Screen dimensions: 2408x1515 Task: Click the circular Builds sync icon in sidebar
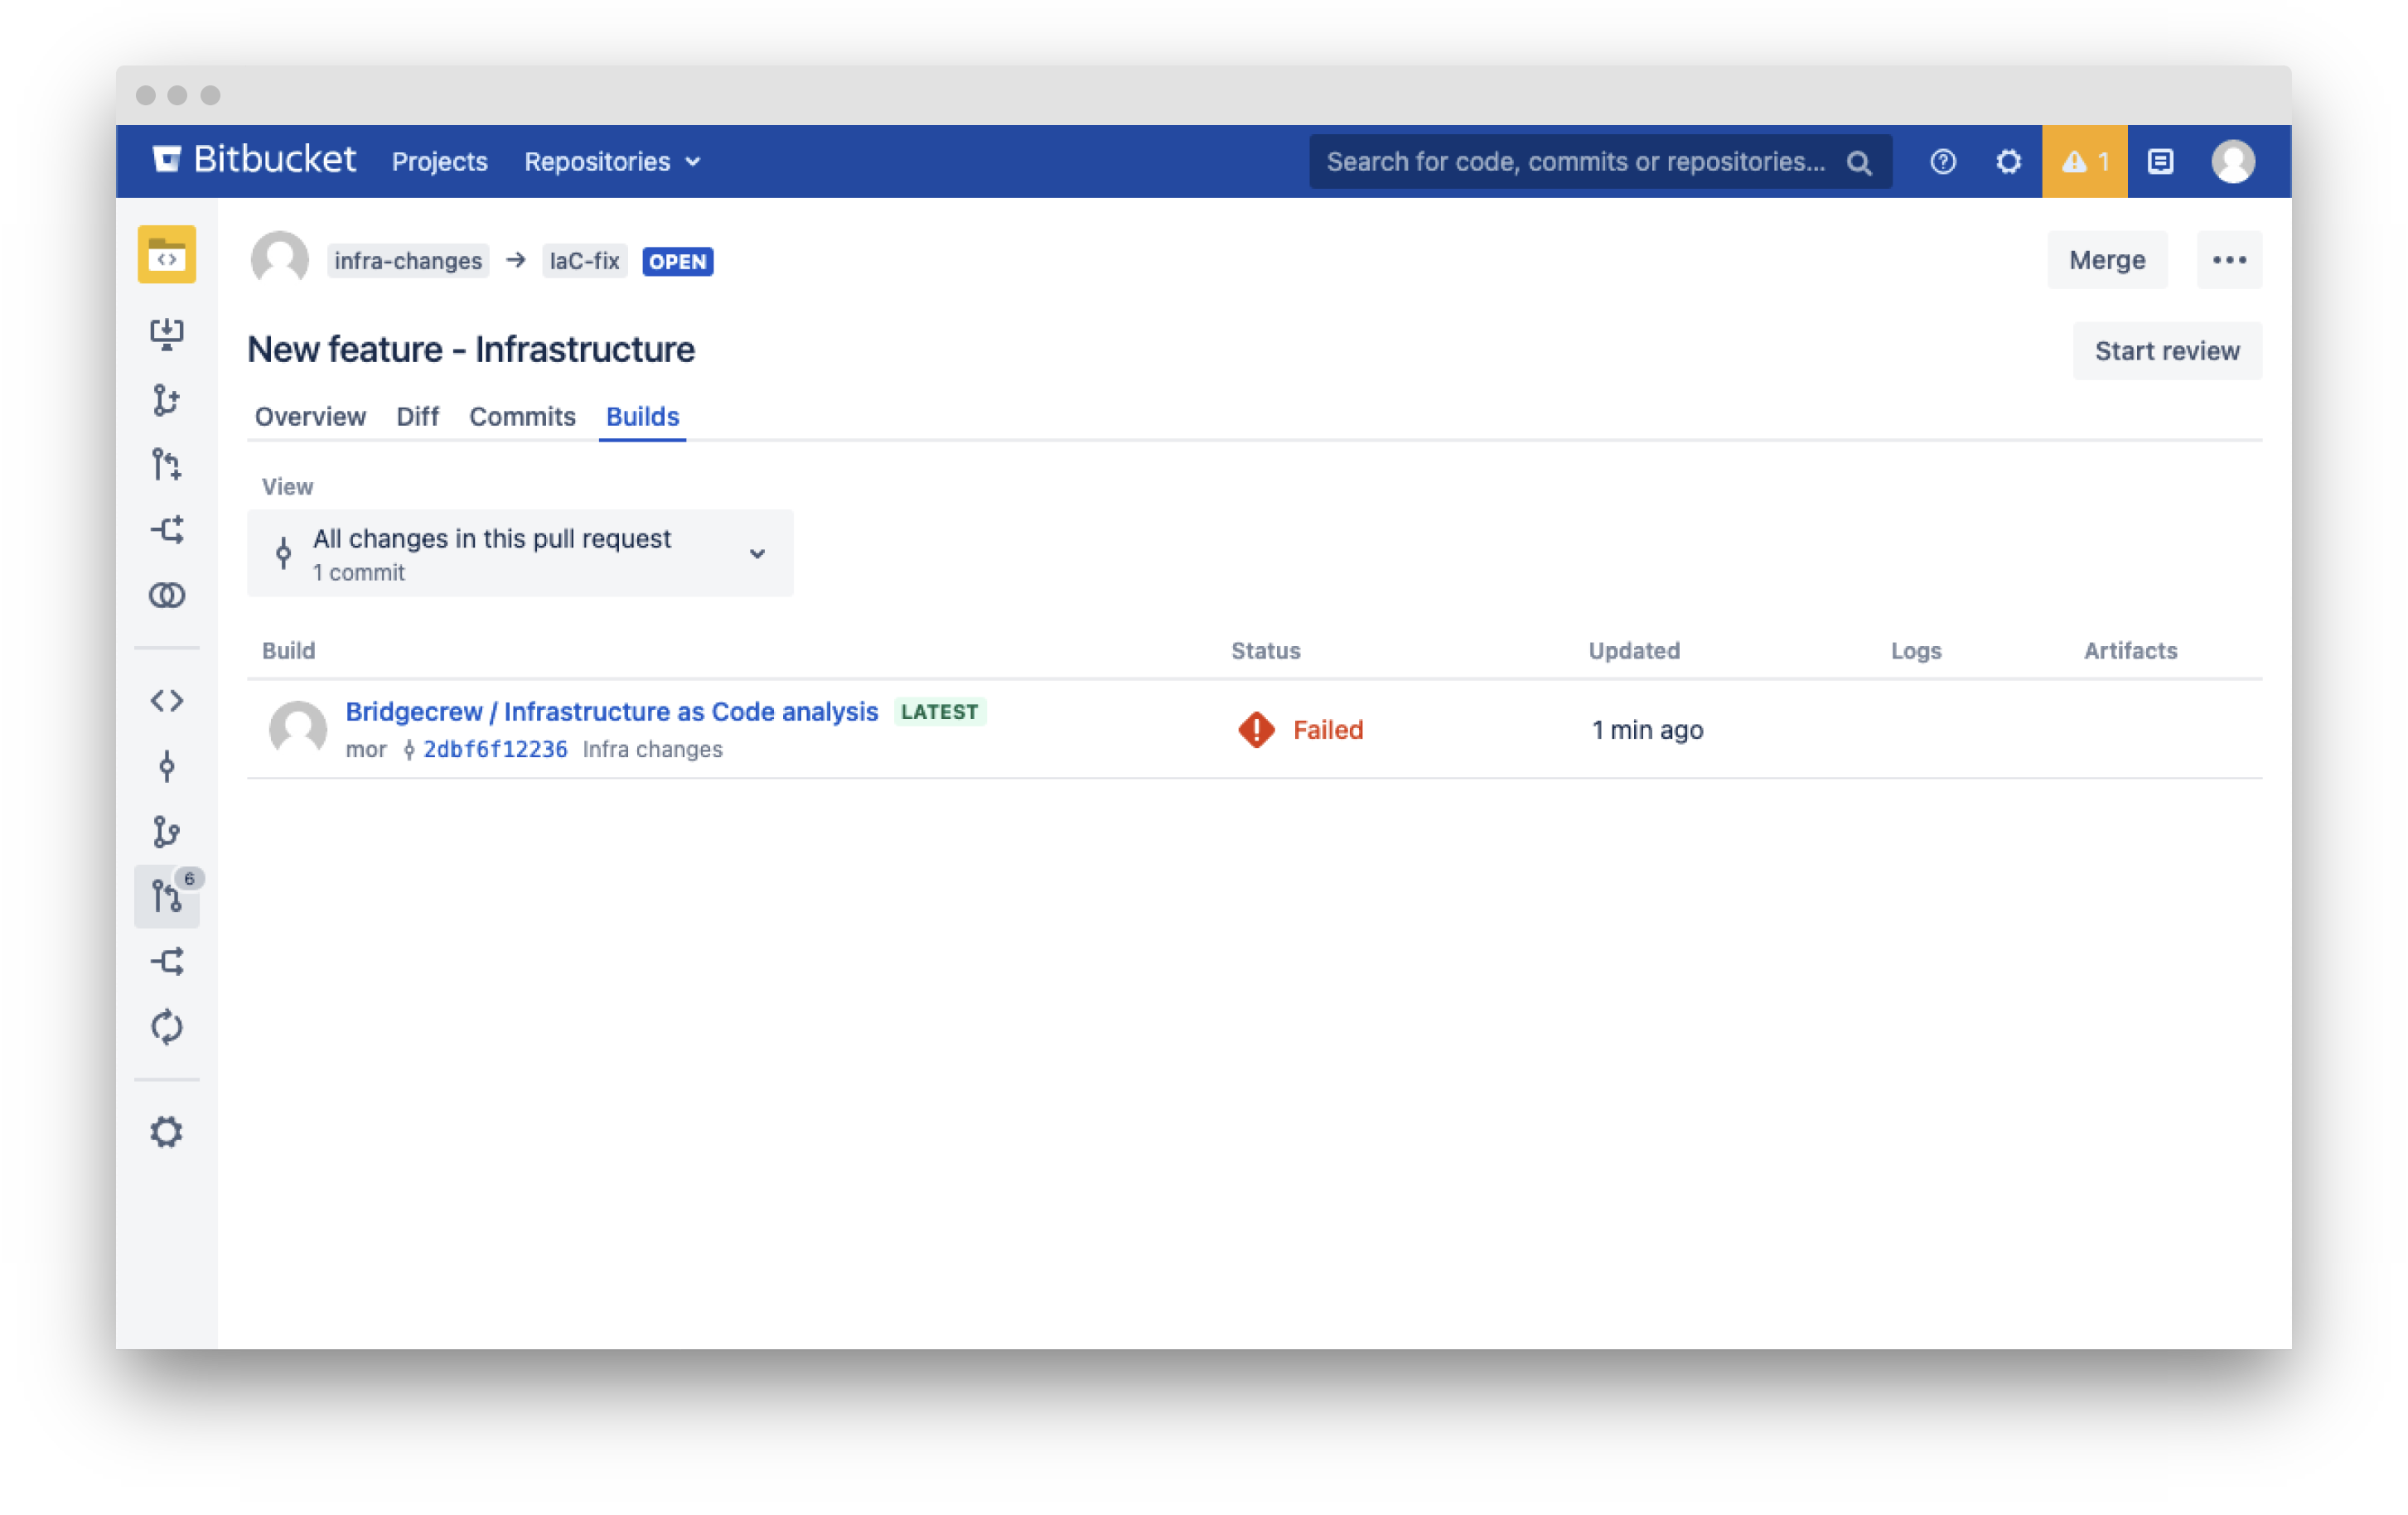click(x=167, y=1026)
